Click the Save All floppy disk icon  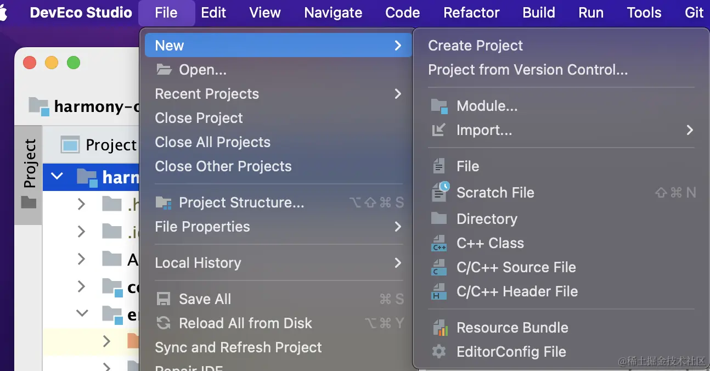[164, 299]
